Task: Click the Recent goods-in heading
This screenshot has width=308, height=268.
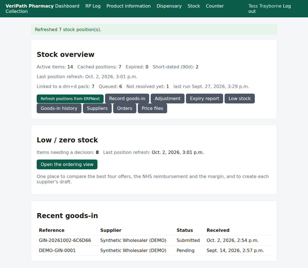Action: pyautogui.click(x=67, y=216)
